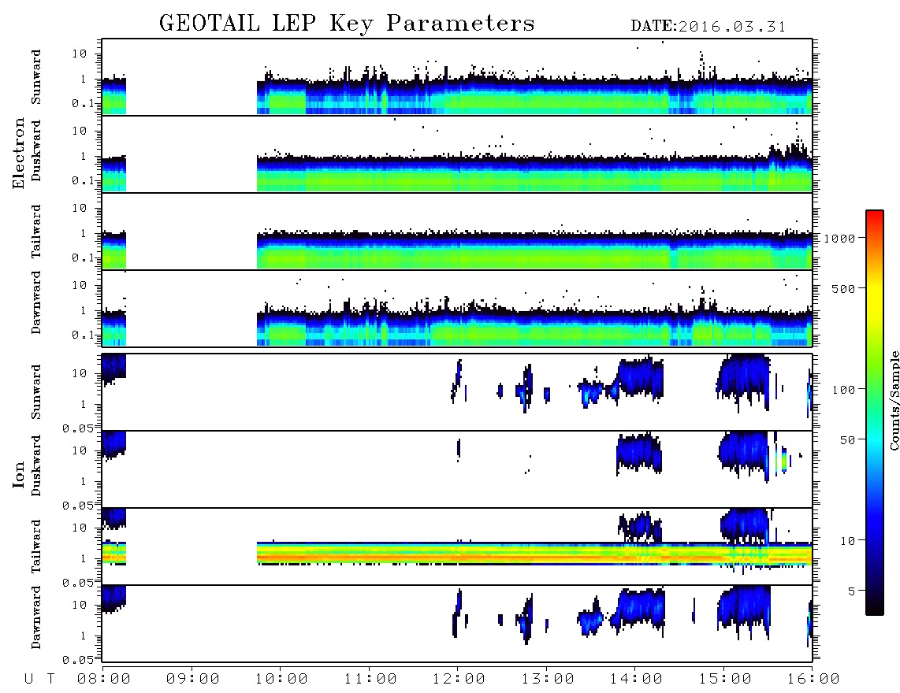Click the Electron Tailward spectrogram panel
This screenshot has width=900, height=693.
point(457,232)
